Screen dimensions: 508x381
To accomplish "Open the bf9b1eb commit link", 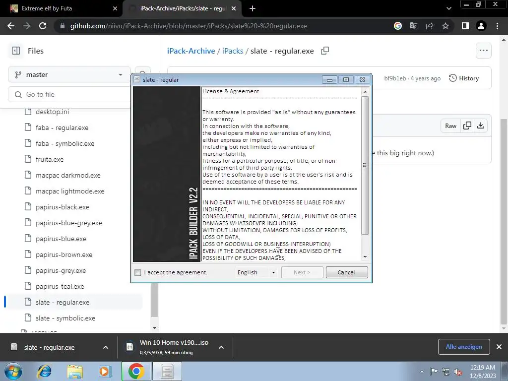I will coord(395,78).
